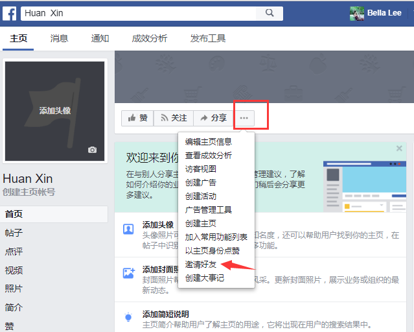Select 创建主页 from the menu
This screenshot has height=332, width=414.
coord(201,224)
